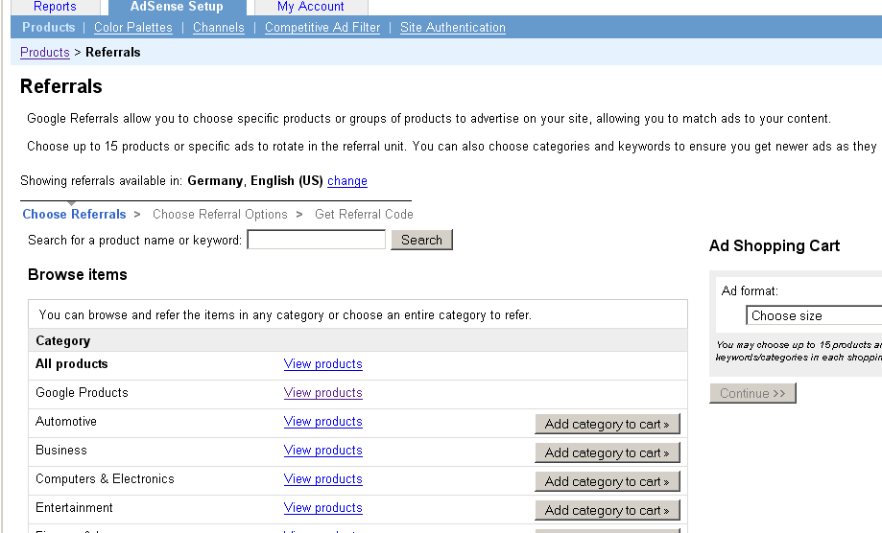View products for Google Products
Viewport: 882px width, 533px height.
coord(322,393)
